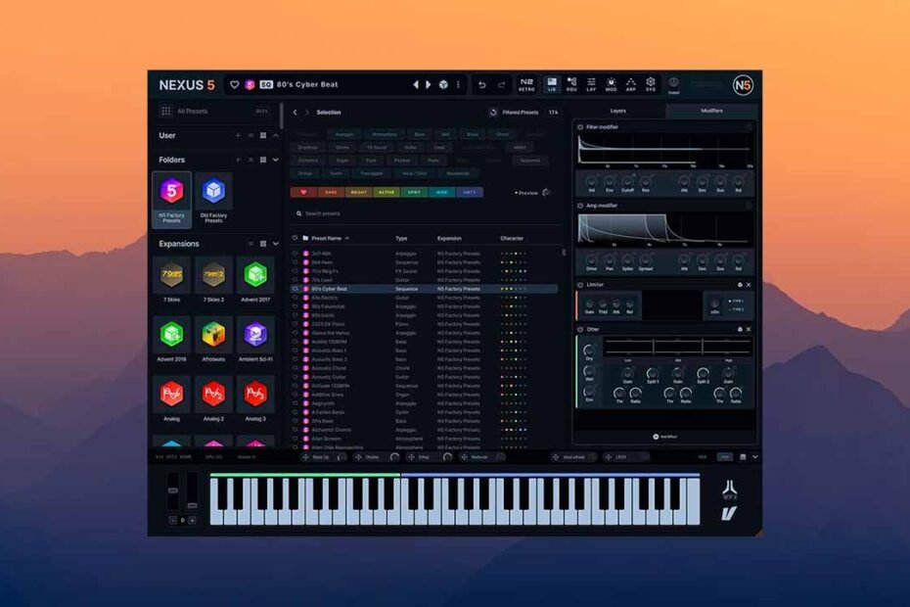Open the N5 Factory Presets folder
This screenshot has width=910, height=607.
[172, 194]
